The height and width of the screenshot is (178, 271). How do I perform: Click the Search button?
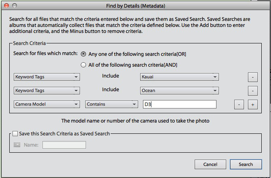(246, 164)
